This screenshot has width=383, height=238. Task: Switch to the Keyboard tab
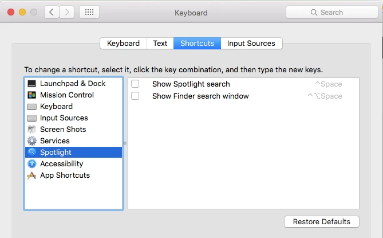pyautogui.click(x=123, y=44)
